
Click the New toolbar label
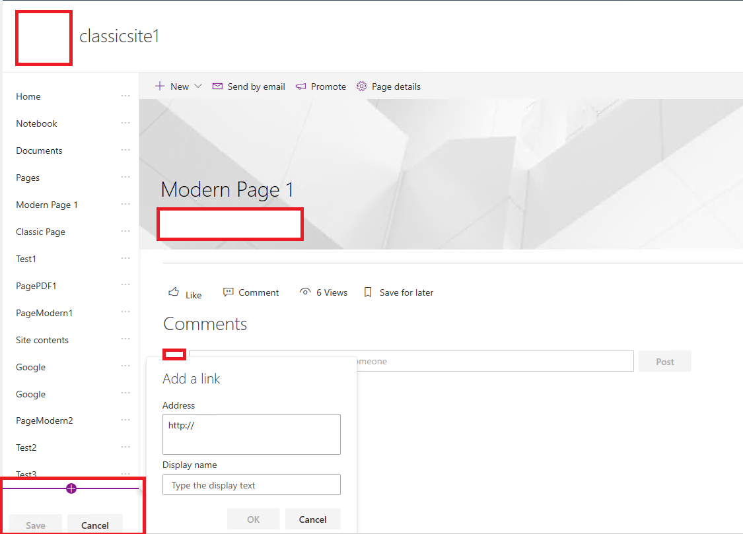tap(180, 86)
